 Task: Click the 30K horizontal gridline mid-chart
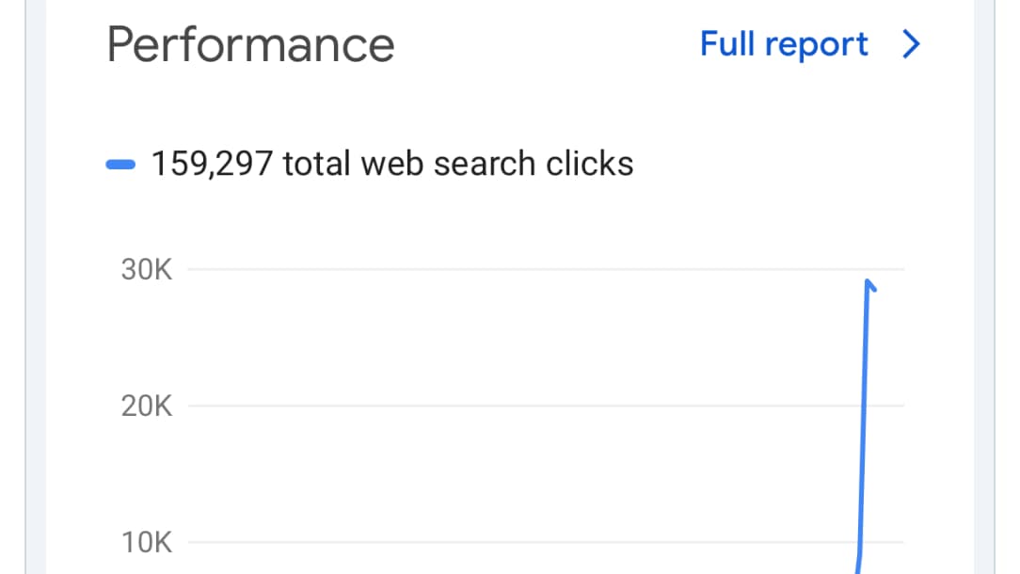click(527, 271)
